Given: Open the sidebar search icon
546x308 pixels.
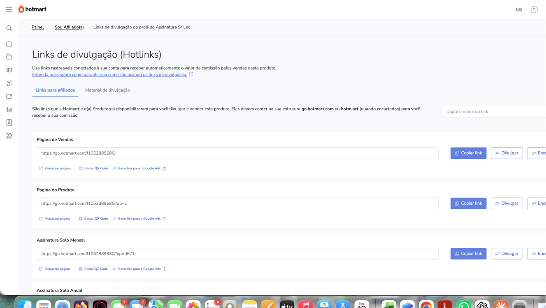Looking at the screenshot, I should pos(9,28).
